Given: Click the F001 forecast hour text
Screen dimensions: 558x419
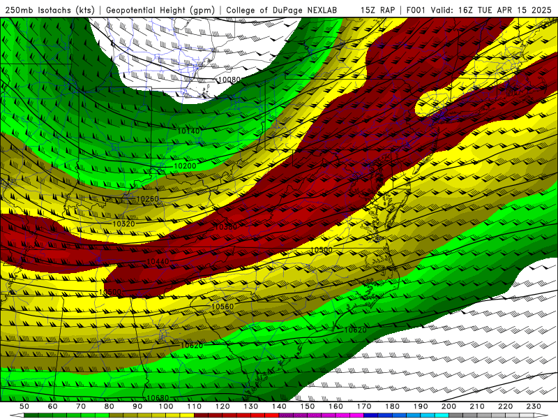Looking at the screenshot, I should (416, 10).
